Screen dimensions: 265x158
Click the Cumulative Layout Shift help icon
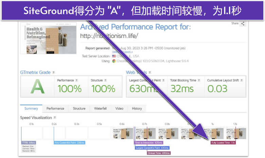[x=242, y=80]
